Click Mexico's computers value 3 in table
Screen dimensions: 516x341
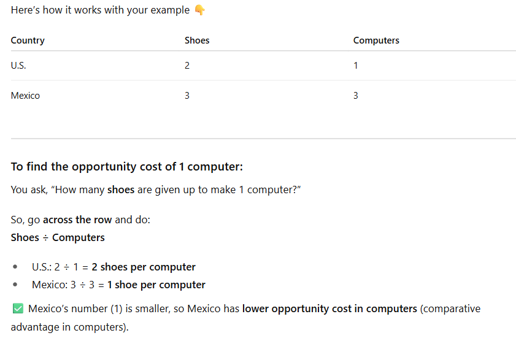(x=356, y=96)
